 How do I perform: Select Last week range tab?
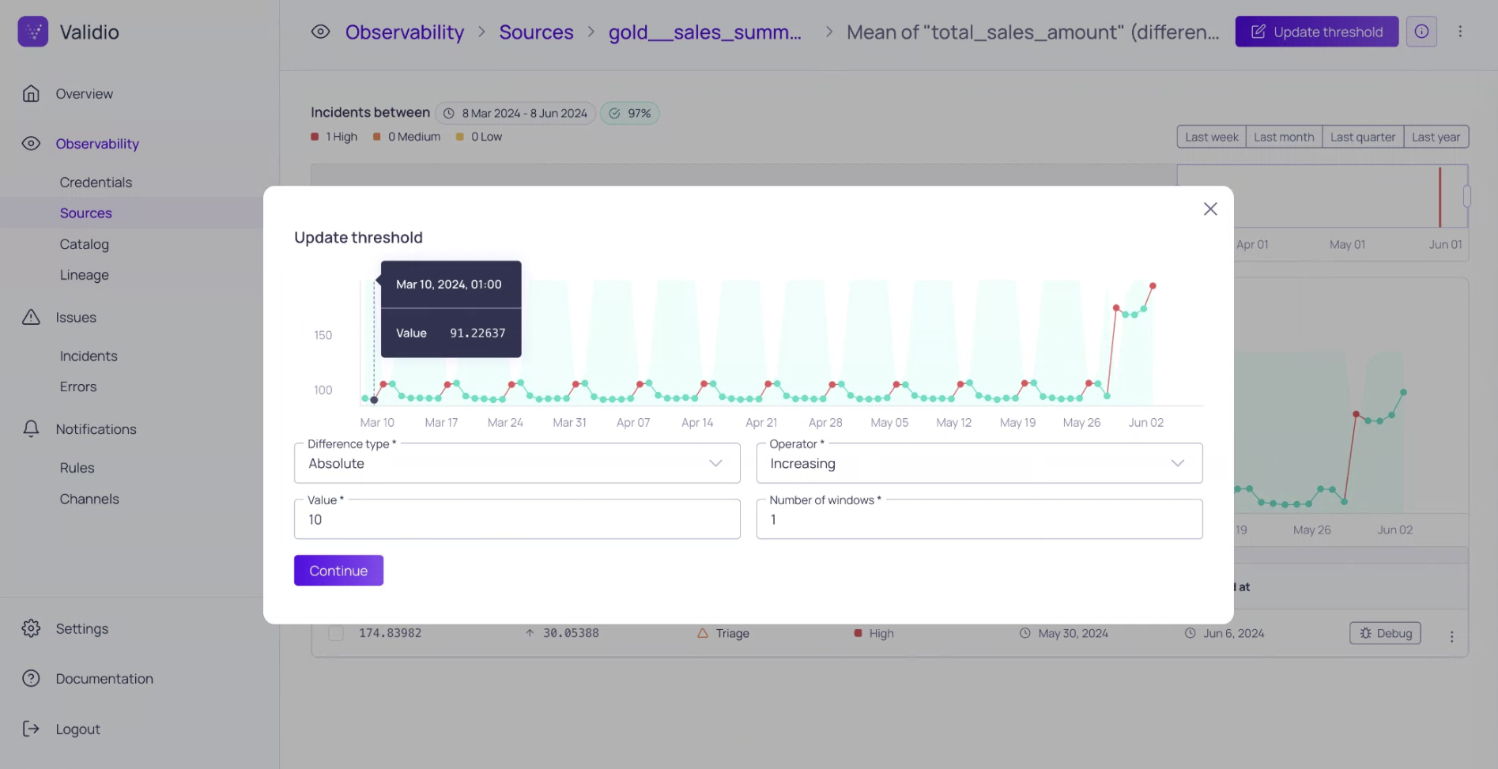[x=1211, y=137]
